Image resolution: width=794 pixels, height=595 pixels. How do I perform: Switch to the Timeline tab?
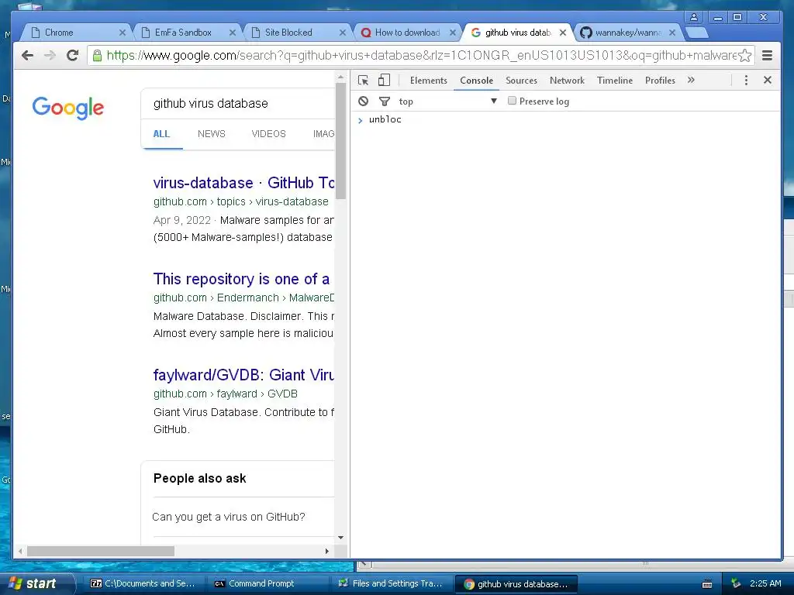(615, 80)
